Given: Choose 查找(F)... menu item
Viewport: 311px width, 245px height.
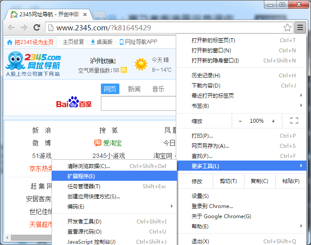Looking at the screenshot, I should 241,156.
